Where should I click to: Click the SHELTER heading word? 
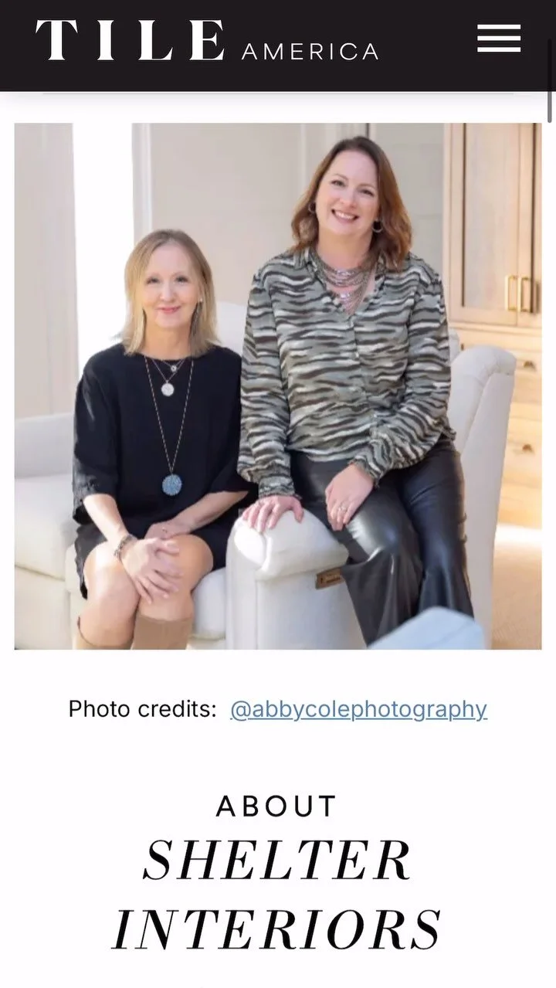[277, 860]
